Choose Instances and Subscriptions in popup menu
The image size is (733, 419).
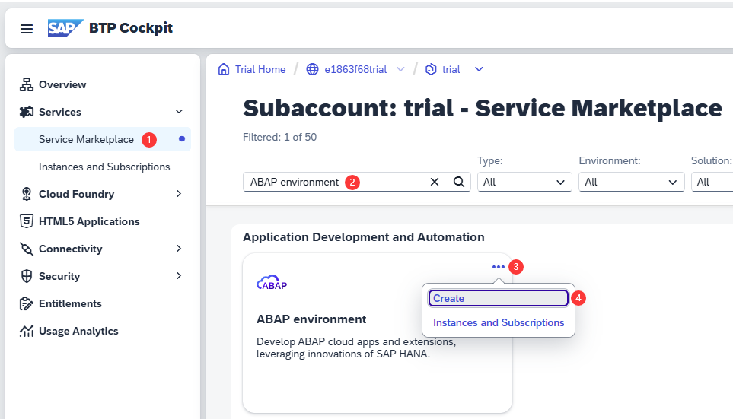point(499,322)
